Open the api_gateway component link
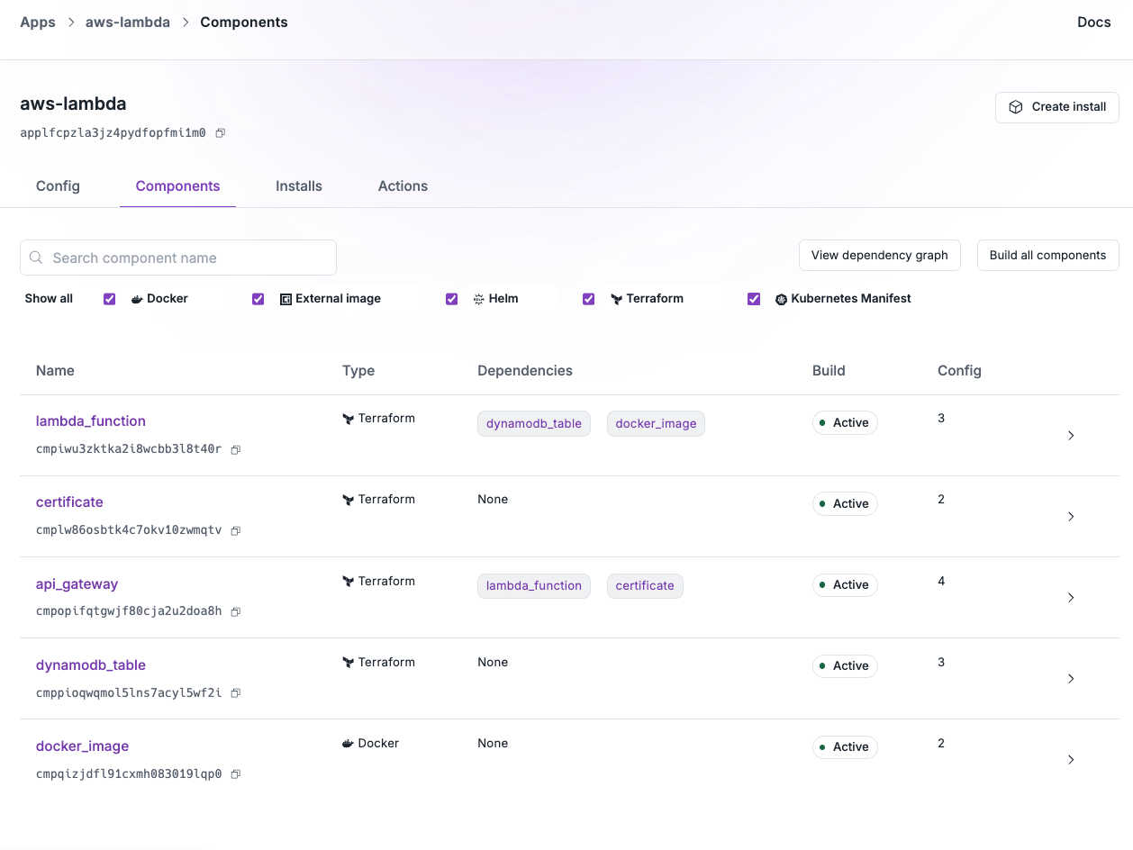The width and height of the screenshot is (1133, 850). click(x=77, y=583)
